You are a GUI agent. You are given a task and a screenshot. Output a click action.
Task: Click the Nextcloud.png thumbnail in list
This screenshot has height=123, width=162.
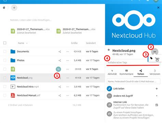13,78
